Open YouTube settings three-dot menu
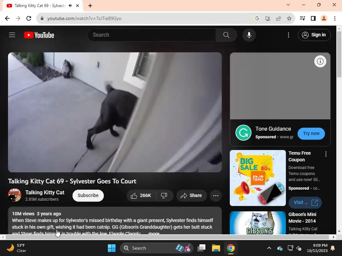This screenshot has height=256, width=342. (288, 35)
